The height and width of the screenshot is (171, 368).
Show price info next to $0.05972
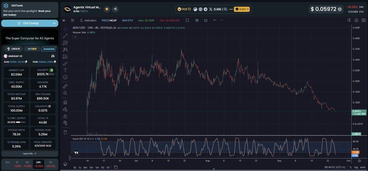[x=339, y=9]
